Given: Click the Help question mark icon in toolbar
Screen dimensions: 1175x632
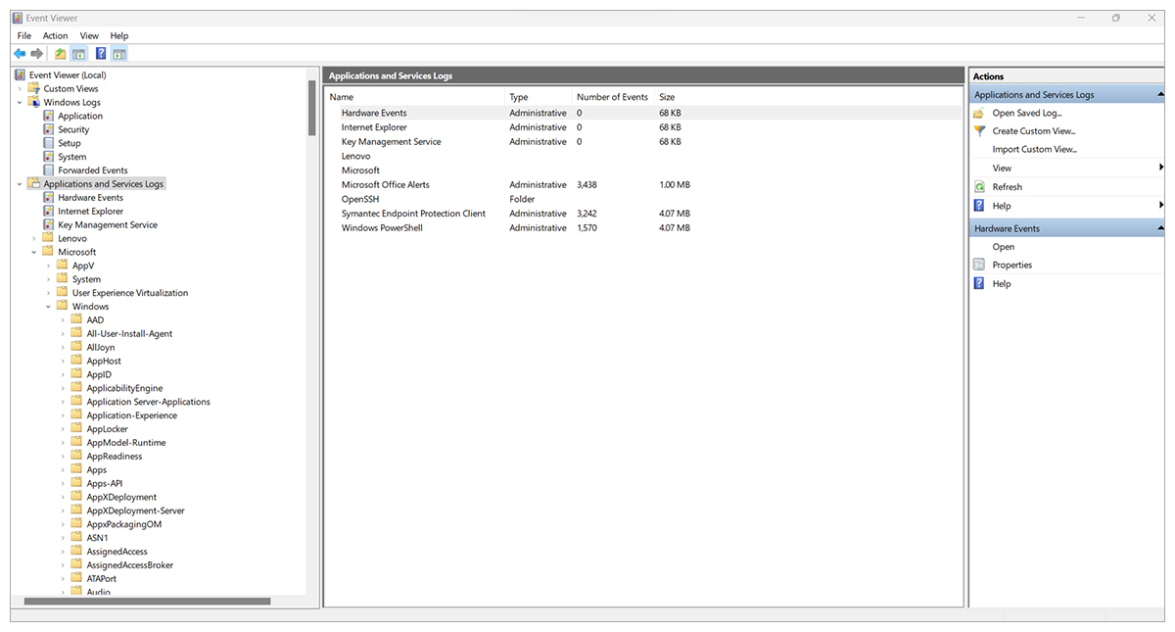Looking at the screenshot, I should point(100,53).
